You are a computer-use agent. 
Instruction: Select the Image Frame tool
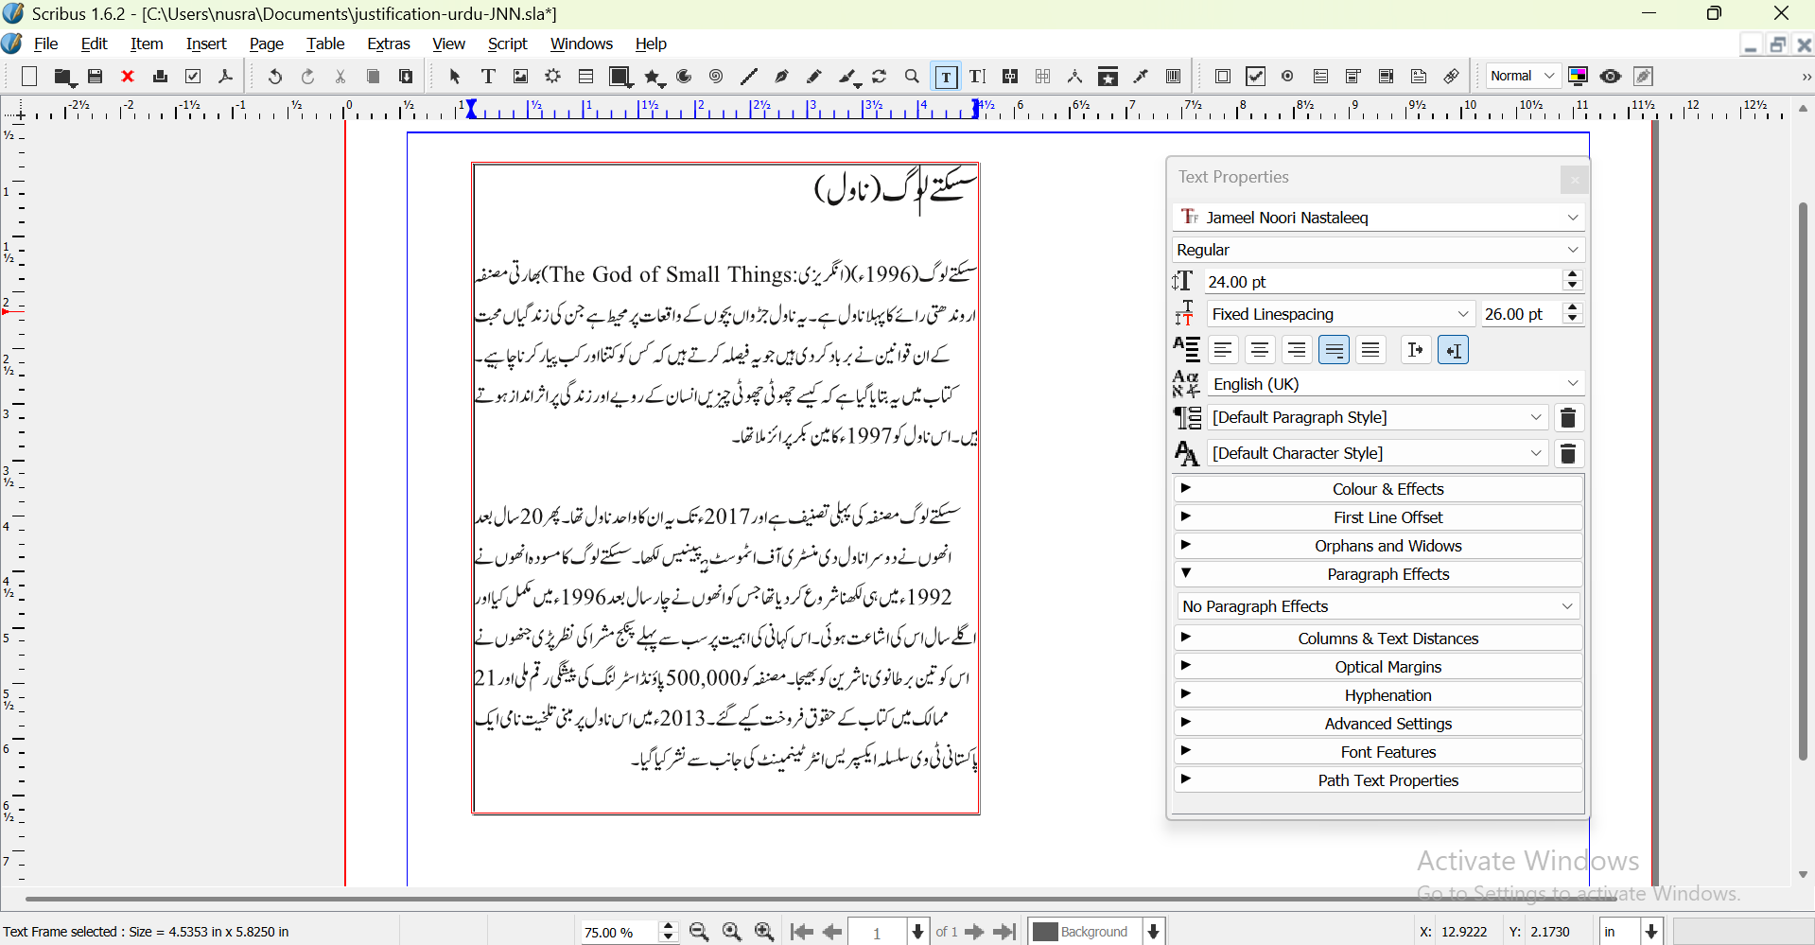tap(520, 77)
